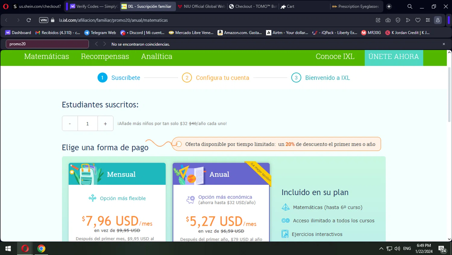The image size is (452, 255).
Task: Open the Amazon.com bookmark
Action: 240,33
